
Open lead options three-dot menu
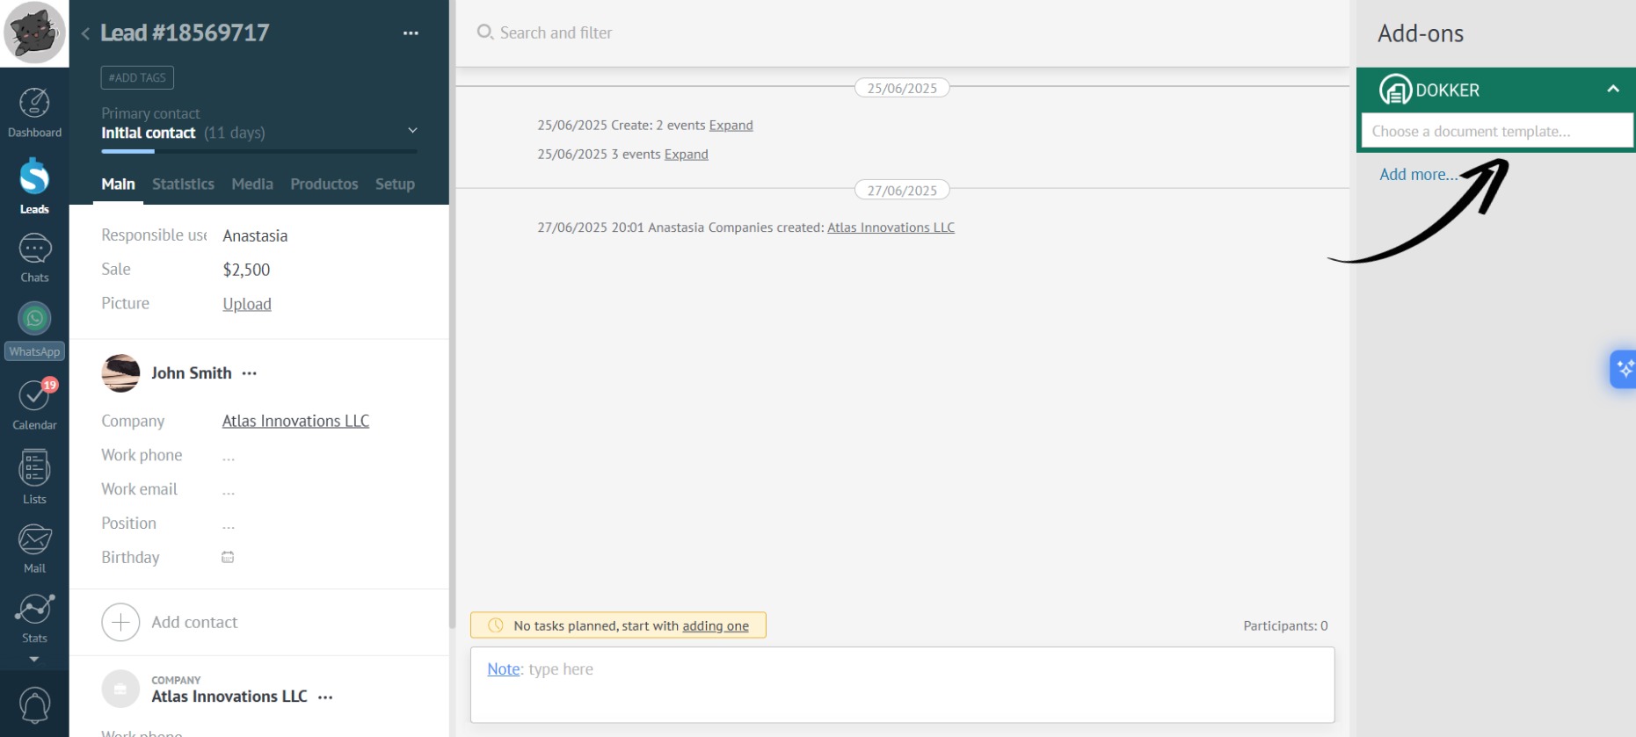point(411,33)
